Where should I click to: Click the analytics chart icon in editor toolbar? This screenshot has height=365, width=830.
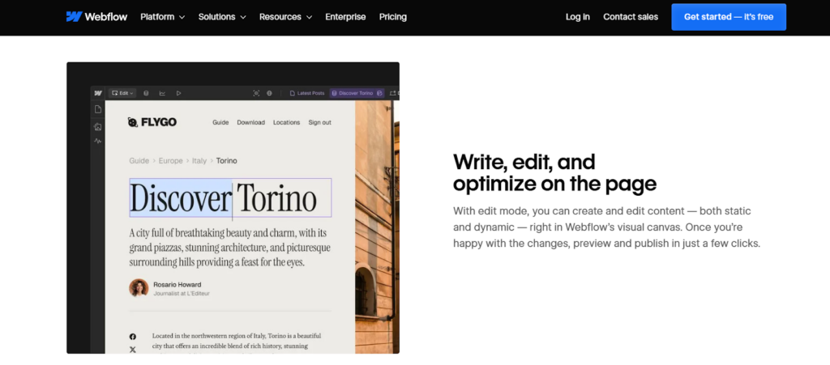click(162, 93)
